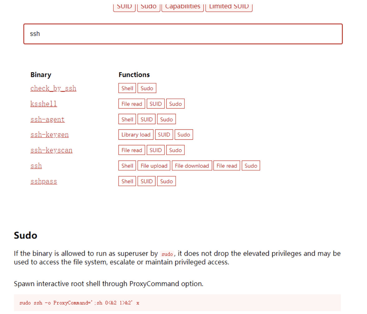The height and width of the screenshot is (314, 367).
Task: Open the ssh binary link
Action: pyautogui.click(x=36, y=166)
